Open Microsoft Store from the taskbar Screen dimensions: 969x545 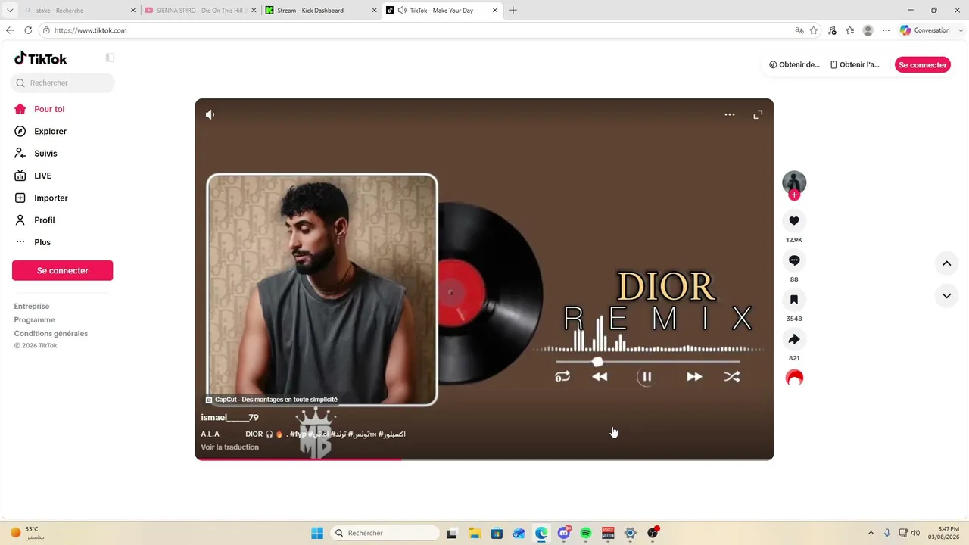497,533
